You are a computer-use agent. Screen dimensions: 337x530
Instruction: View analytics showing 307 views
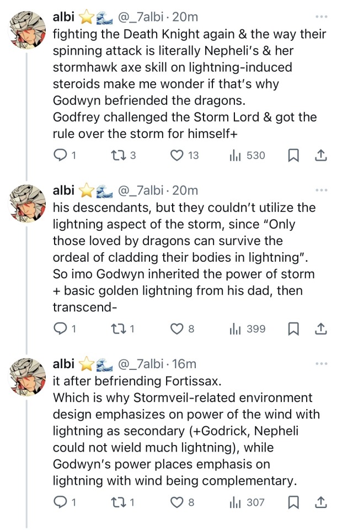tap(236, 502)
